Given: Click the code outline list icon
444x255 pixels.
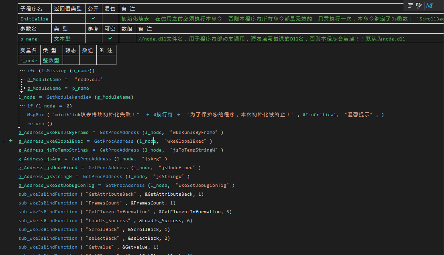Looking at the screenshot, I should tap(410, 6).
